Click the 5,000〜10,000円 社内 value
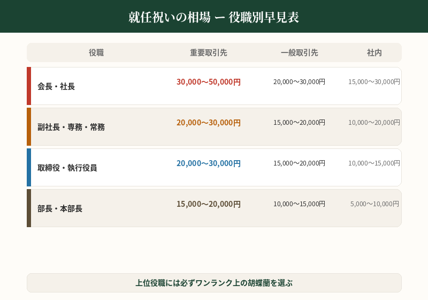The width and height of the screenshot is (428, 300). (x=375, y=204)
